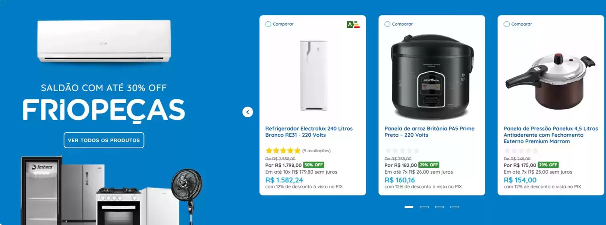Go to the third carousel page indicator
Screen dimensions: 606x225
tap(440, 207)
